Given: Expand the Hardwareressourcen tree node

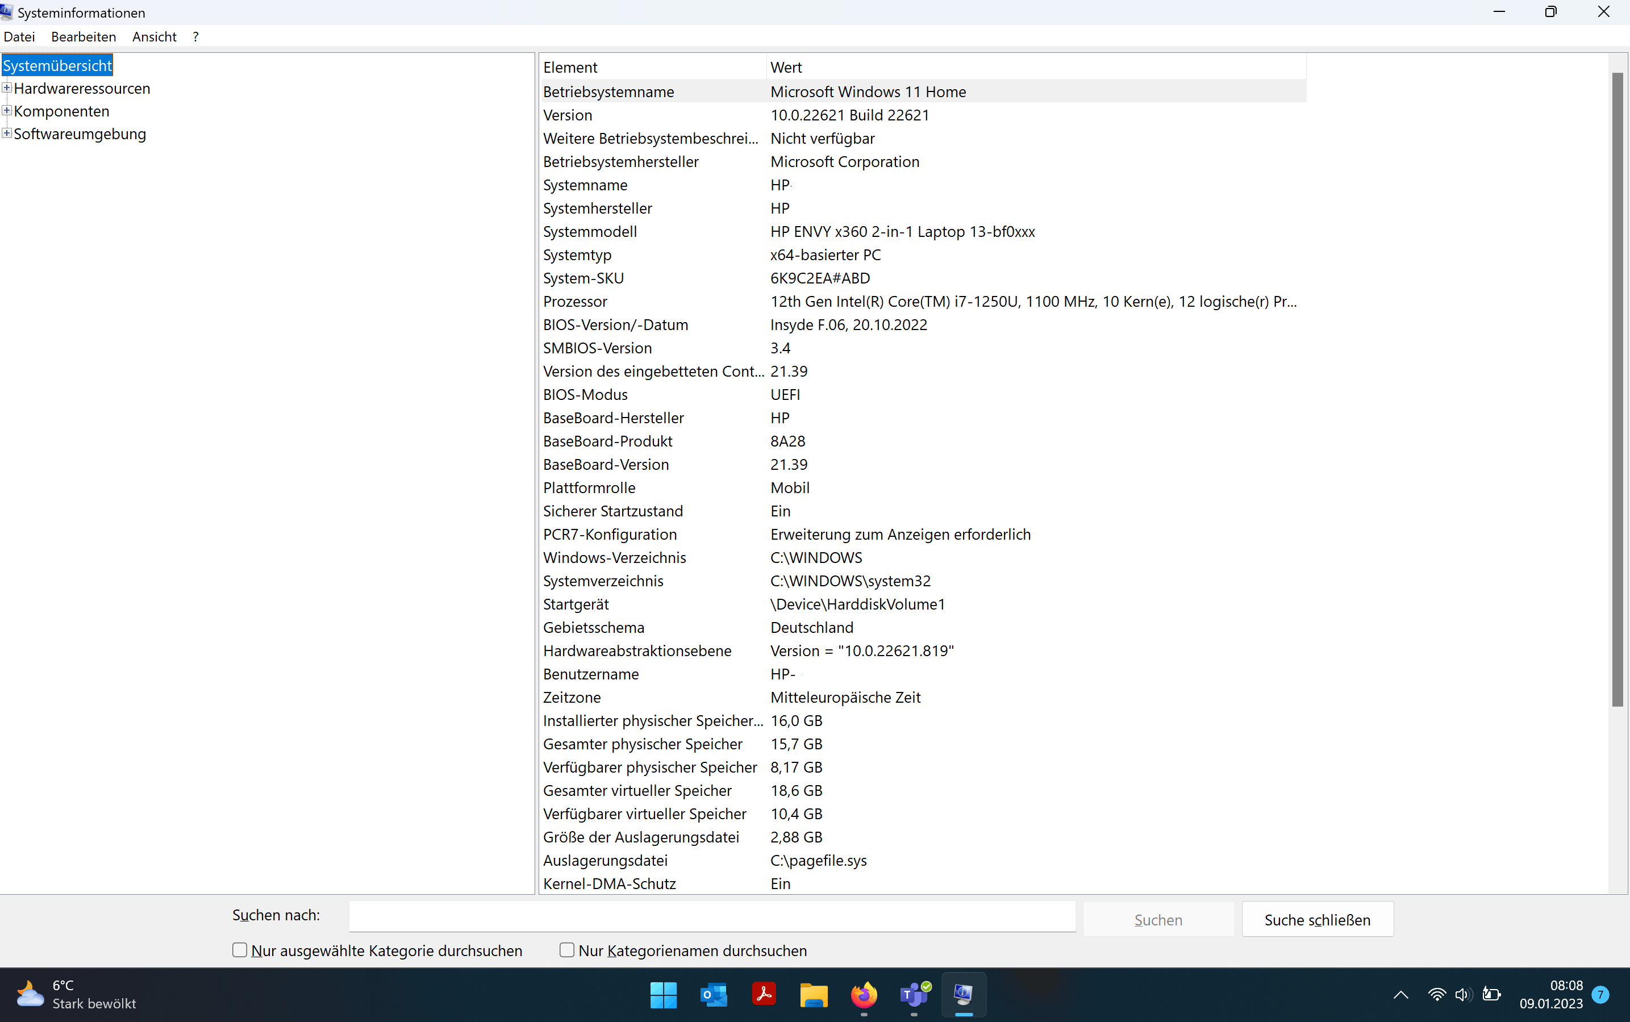Looking at the screenshot, I should tap(7, 88).
